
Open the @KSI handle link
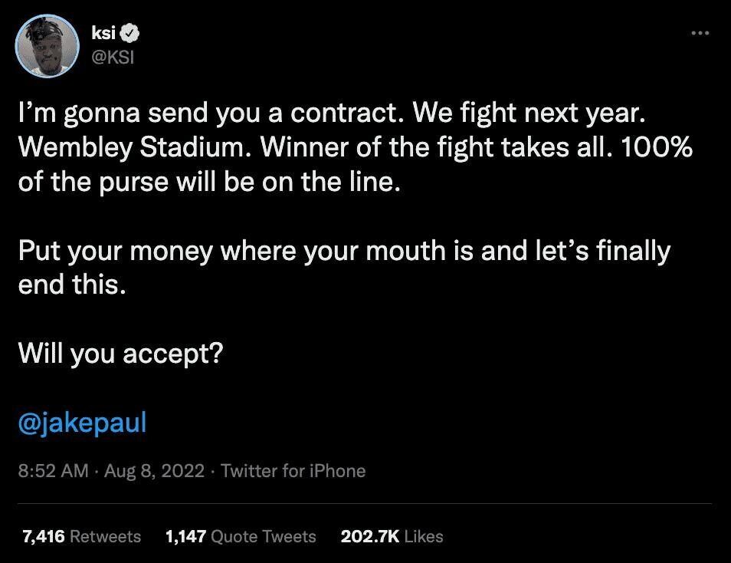click(113, 57)
